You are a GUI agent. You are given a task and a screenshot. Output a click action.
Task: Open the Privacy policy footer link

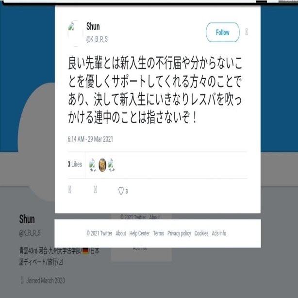[179, 233]
